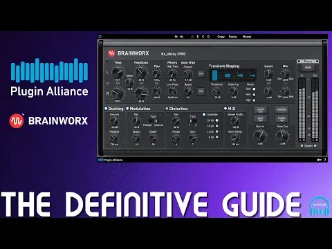Click the Gain In knob
This screenshot has width=332, height=249.
click(x=260, y=136)
